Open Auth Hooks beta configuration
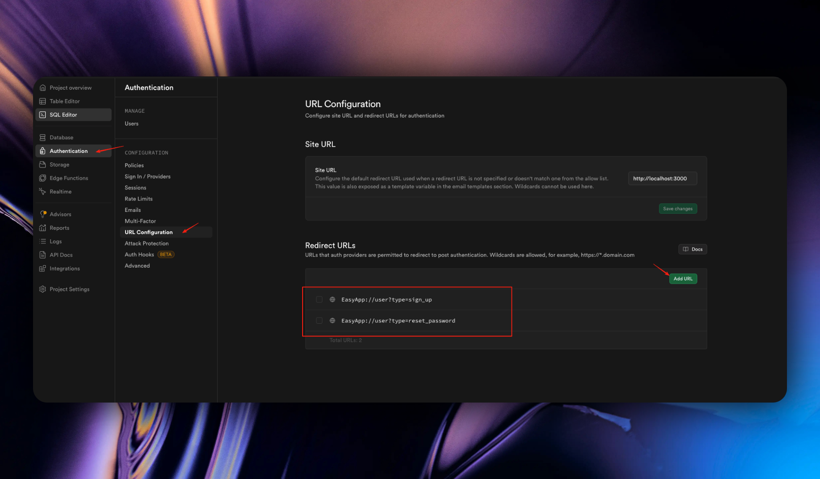This screenshot has height=479, width=820. [x=139, y=255]
